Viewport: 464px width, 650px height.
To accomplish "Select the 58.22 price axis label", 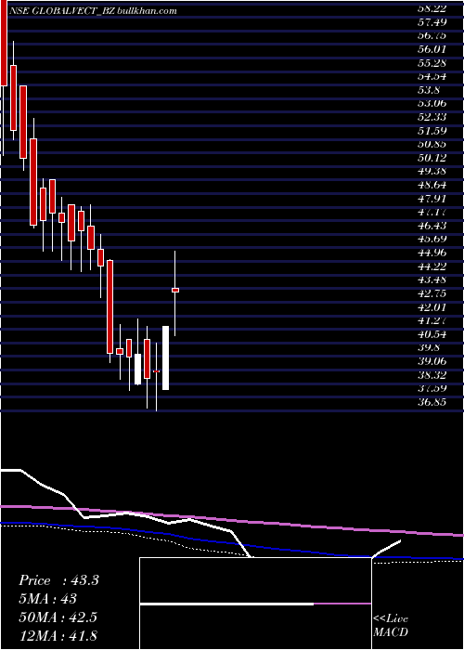I will click(x=432, y=8).
